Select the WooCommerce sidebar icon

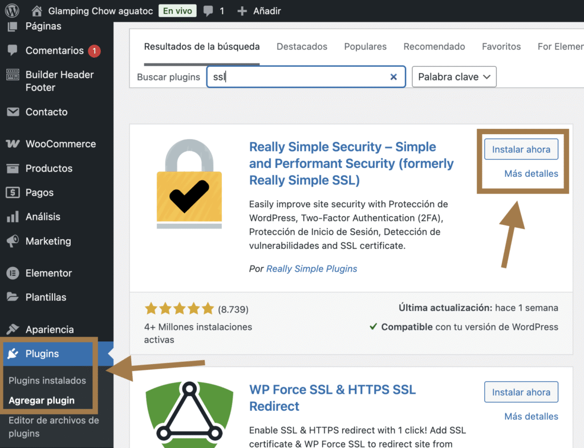click(12, 144)
